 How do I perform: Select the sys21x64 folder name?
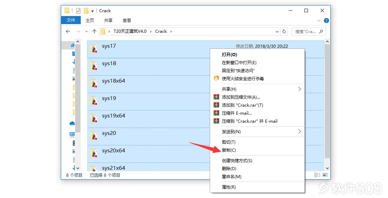pyautogui.click(x=114, y=168)
